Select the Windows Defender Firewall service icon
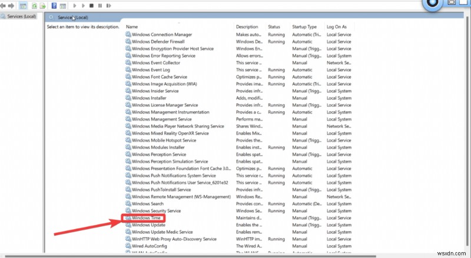 [x=128, y=41]
